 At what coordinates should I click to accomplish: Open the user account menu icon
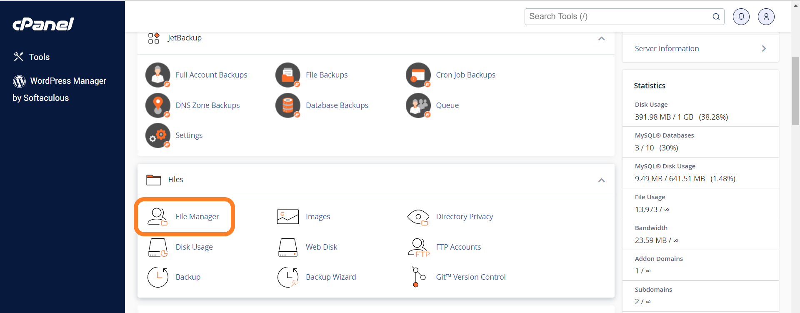coord(766,17)
